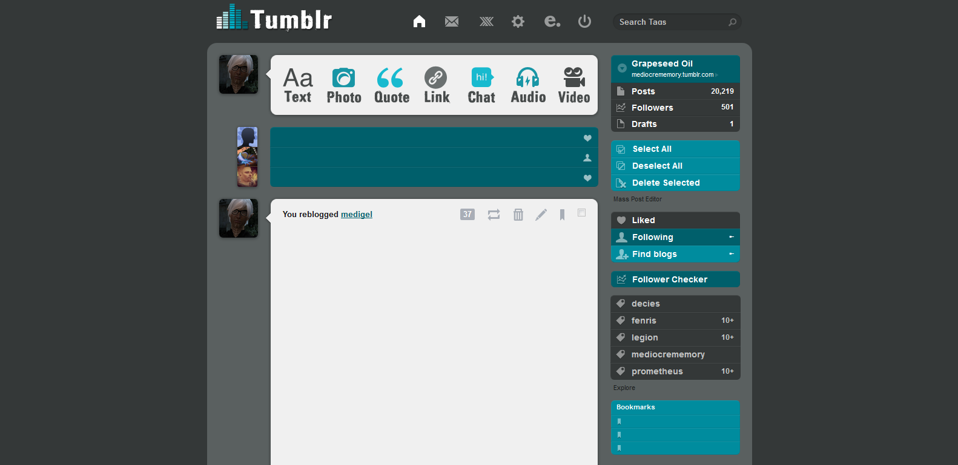
Task: Reblog the post with the reblog icon
Action: click(494, 215)
